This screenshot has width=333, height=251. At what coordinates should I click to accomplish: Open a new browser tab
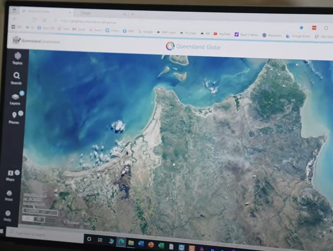[x=133, y=14]
